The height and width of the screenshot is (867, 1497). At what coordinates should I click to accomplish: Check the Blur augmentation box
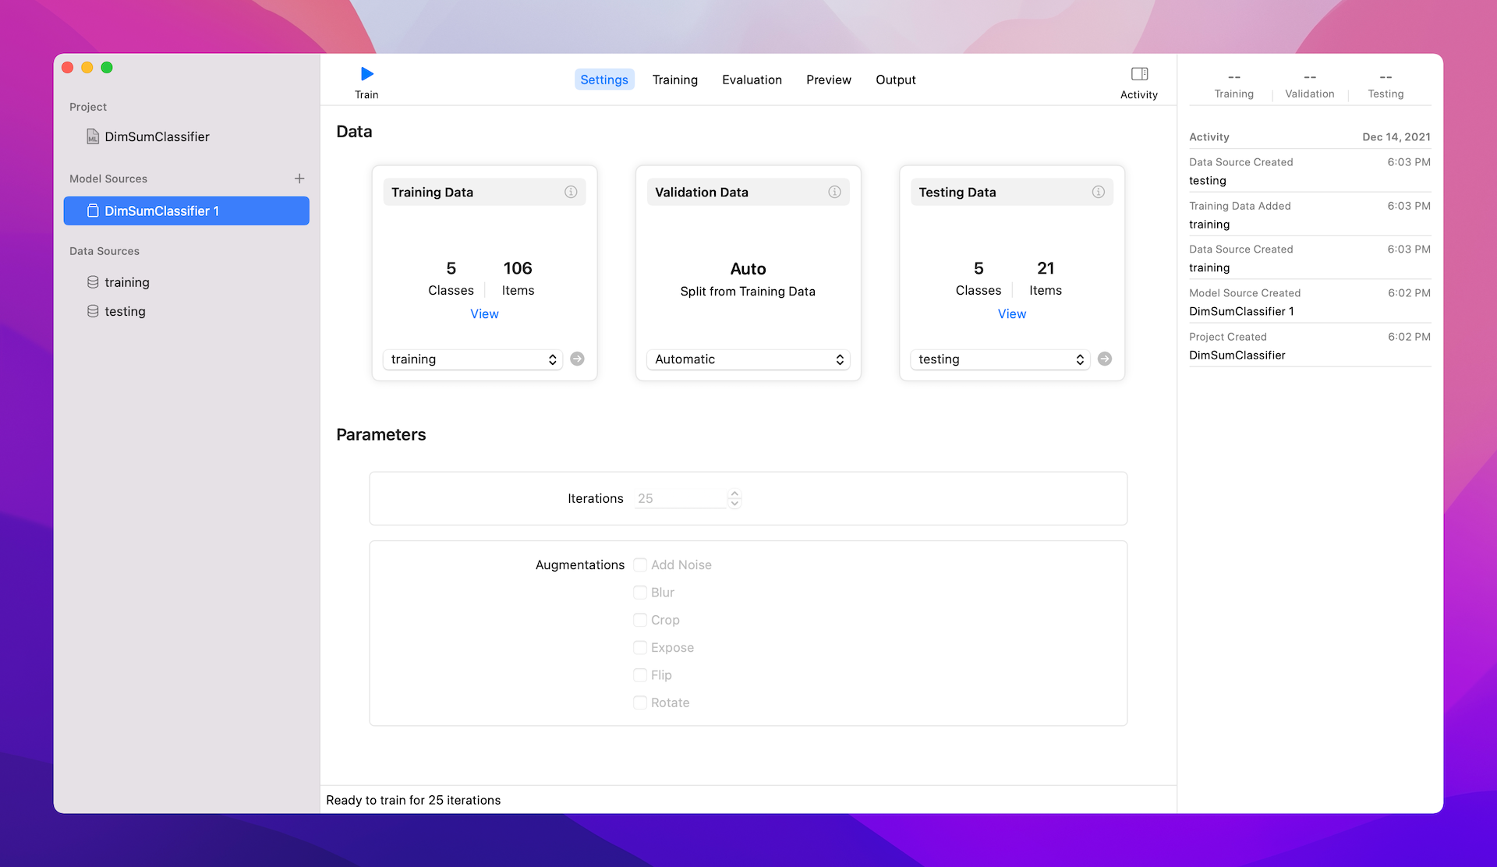pyautogui.click(x=640, y=593)
